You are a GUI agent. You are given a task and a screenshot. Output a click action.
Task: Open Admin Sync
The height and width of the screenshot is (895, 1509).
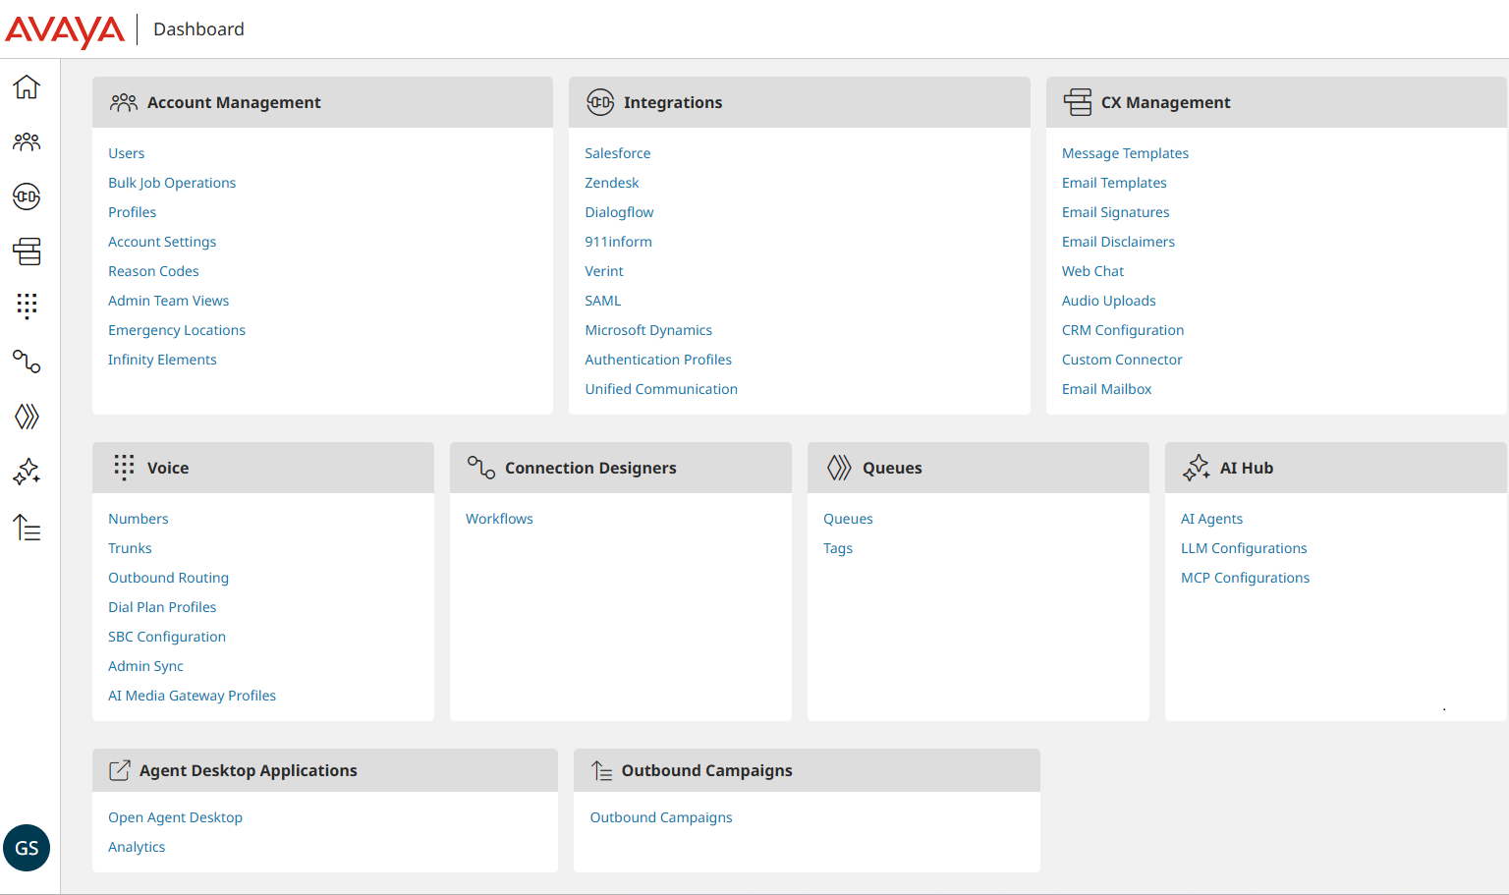point(145,666)
